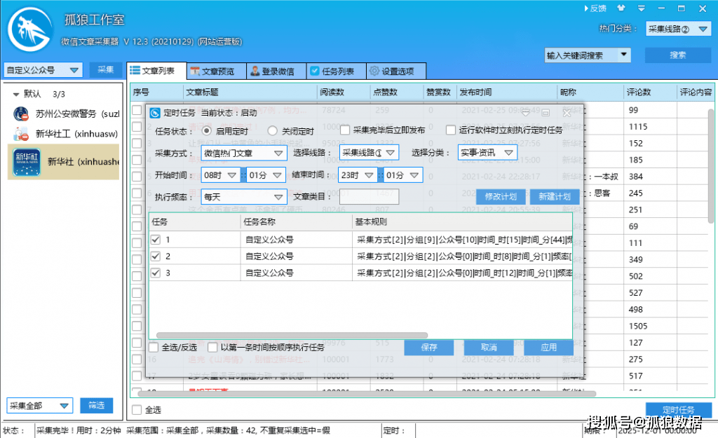Enable 采集完毕后立即发布 checkbox
This screenshot has width=718, height=438.
point(345,130)
